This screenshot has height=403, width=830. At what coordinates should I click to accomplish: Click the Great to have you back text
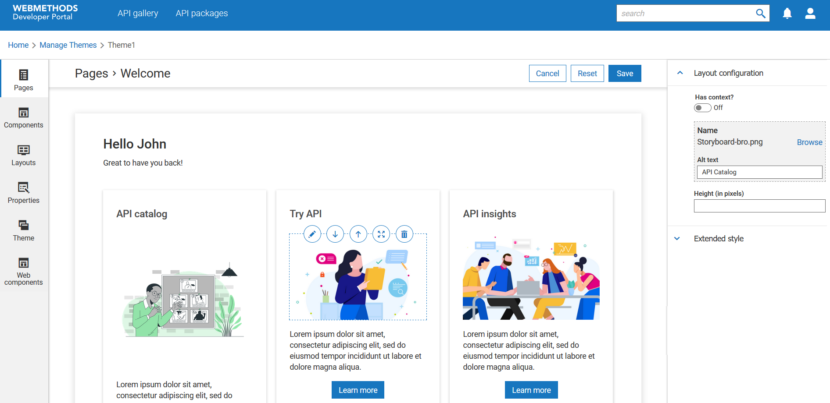point(143,163)
